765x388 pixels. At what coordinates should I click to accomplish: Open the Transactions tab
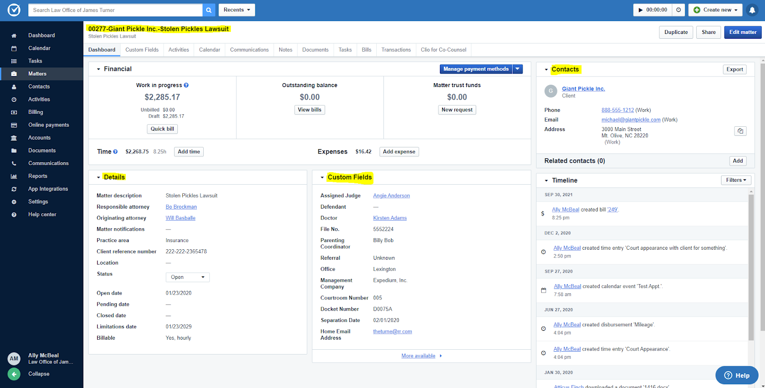tap(396, 50)
